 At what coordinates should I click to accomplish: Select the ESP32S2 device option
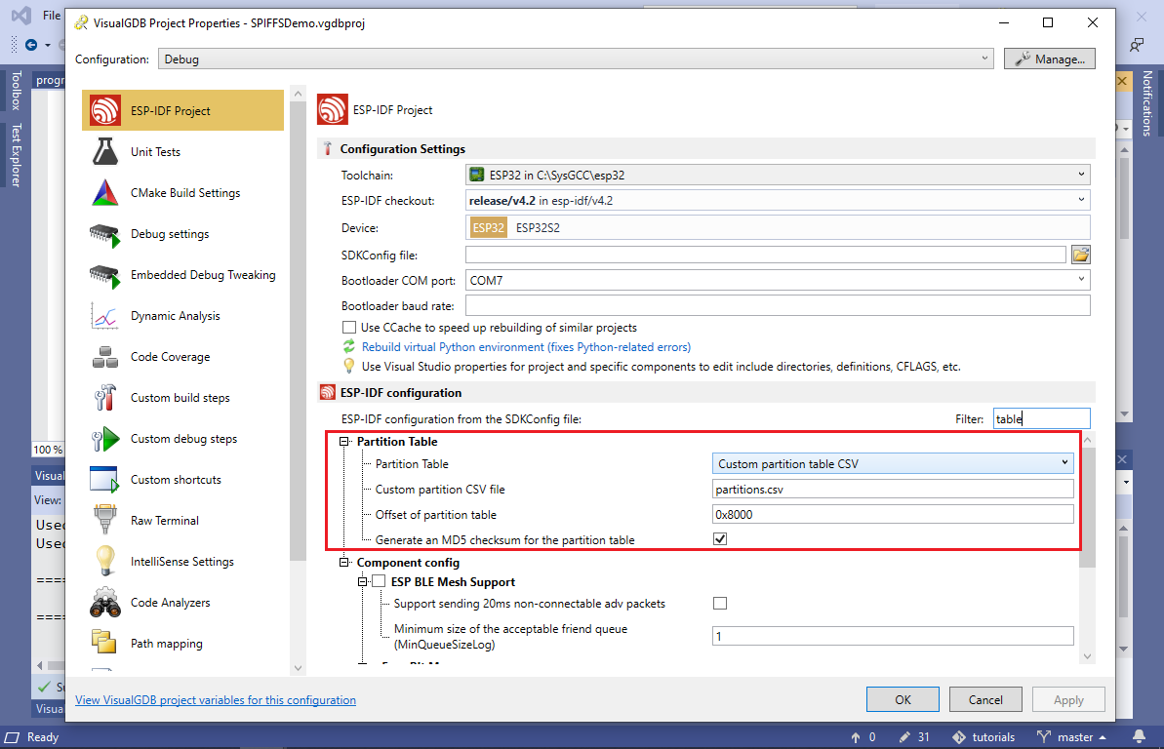(x=538, y=228)
